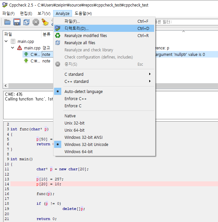This screenshot has height=222, width=218.
Task: Choose Reanalyze all files
Action: coord(104,43)
